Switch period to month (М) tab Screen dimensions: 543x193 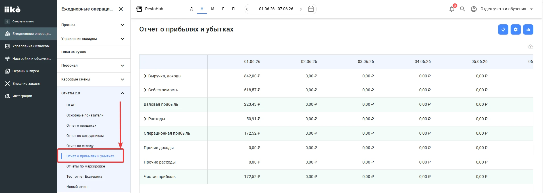tap(213, 9)
